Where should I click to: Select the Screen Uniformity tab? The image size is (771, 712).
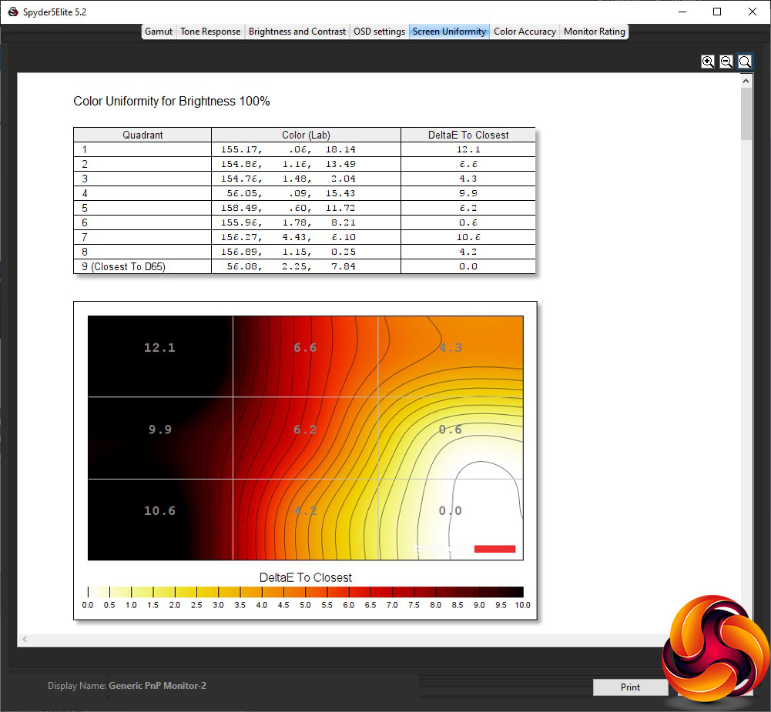[x=449, y=32]
